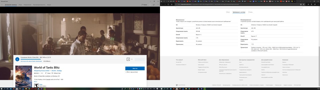Open the Channel 9 footer link
The height and width of the screenshot is (90, 320).
[x=263, y=75]
